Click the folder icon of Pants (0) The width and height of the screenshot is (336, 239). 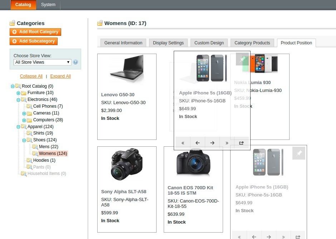click(30, 167)
